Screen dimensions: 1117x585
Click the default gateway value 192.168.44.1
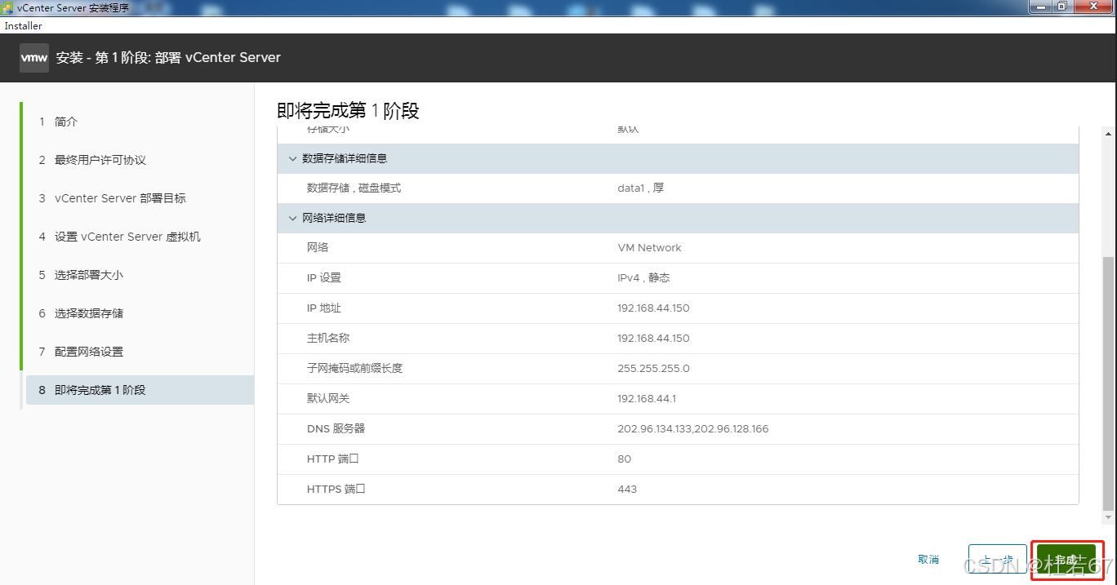[x=647, y=399]
